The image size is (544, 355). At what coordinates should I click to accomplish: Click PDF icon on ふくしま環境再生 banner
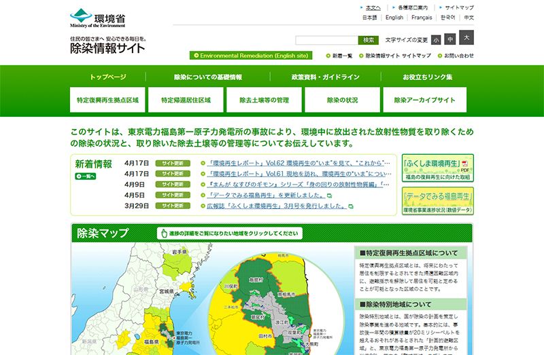pyautogui.click(x=465, y=164)
